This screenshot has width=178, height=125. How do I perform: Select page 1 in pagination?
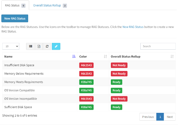(x=160, y=117)
